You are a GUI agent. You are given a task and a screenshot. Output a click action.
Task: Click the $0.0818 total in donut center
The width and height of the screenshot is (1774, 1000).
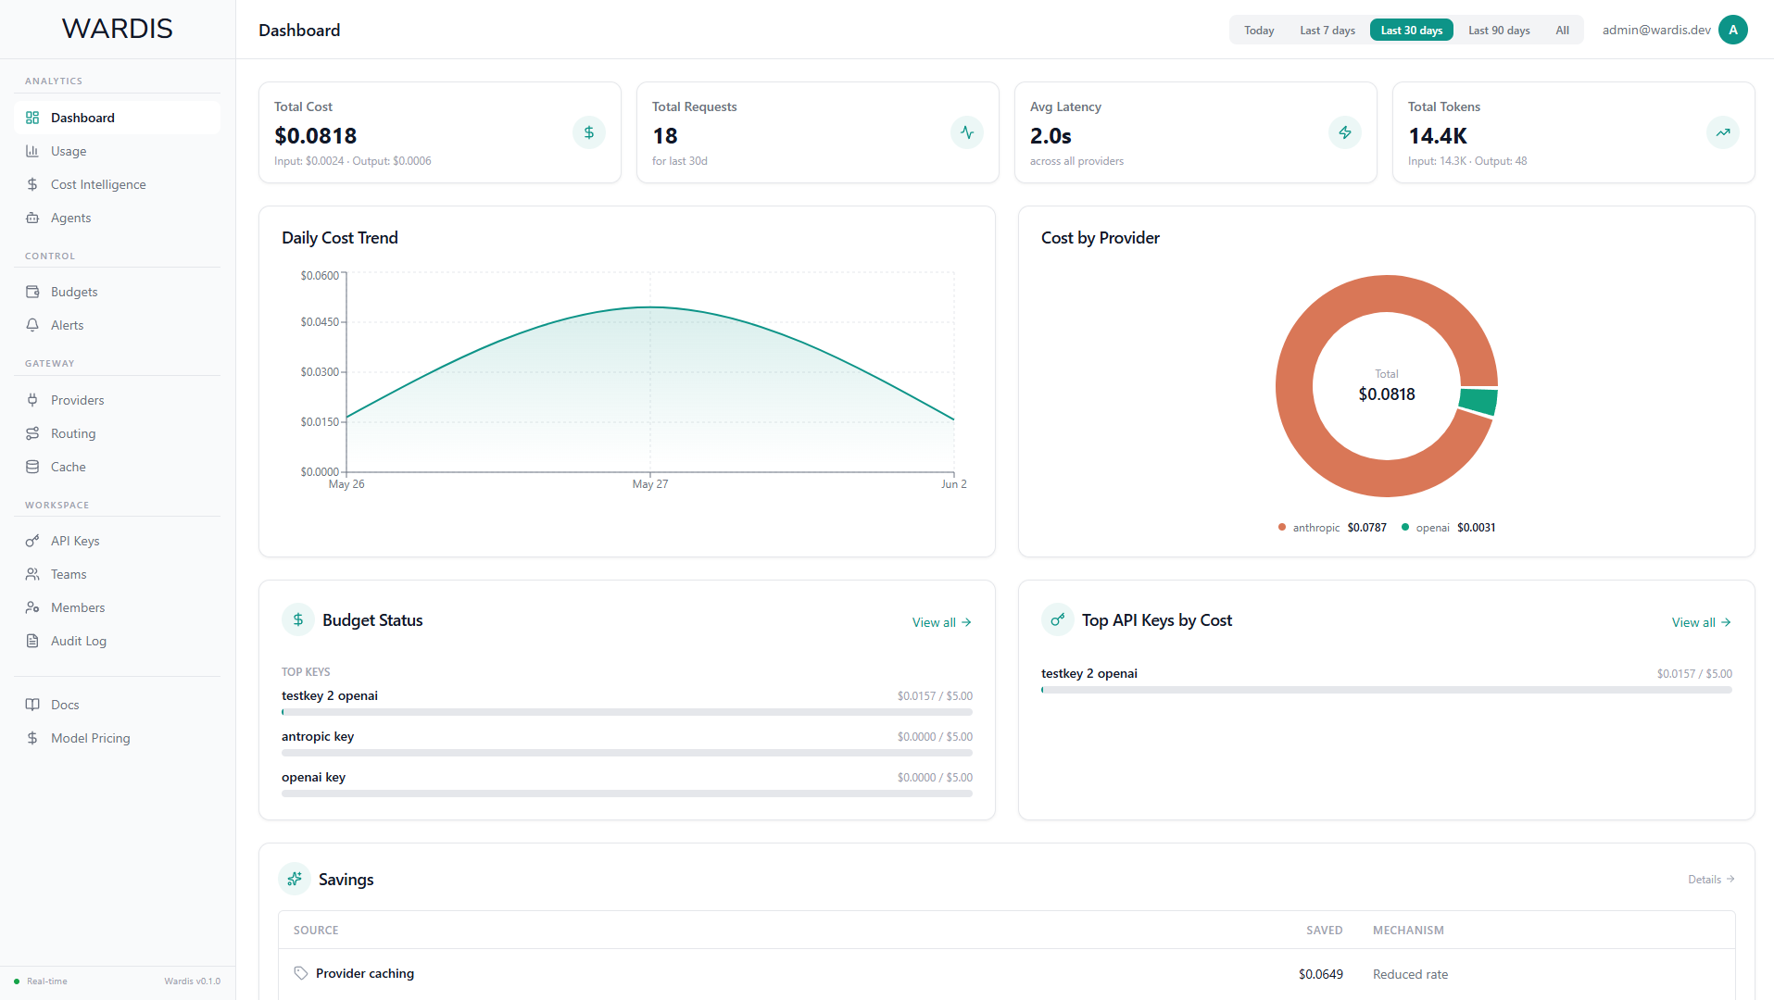[x=1387, y=394]
